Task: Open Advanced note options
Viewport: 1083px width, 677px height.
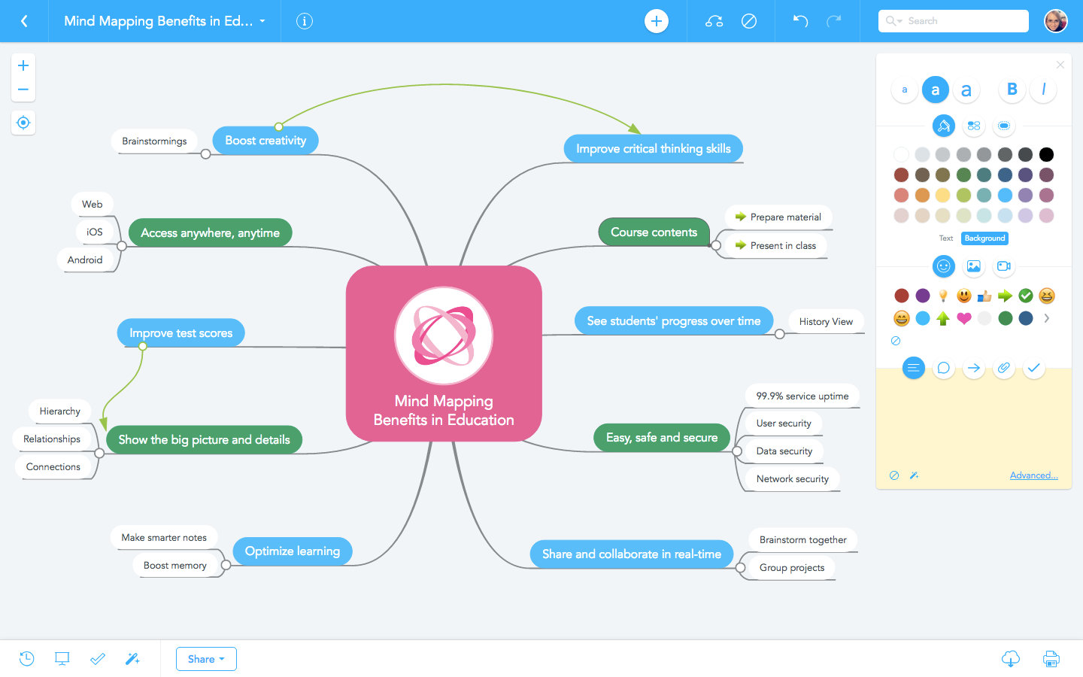Action: pyautogui.click(x=1034, y=475)
